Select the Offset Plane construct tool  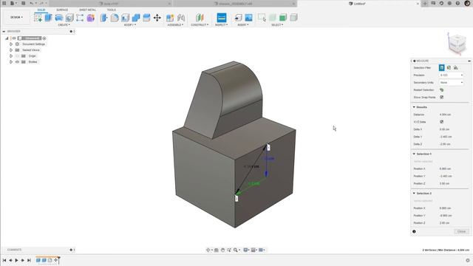pyautogui.click(x=200, y=18)
